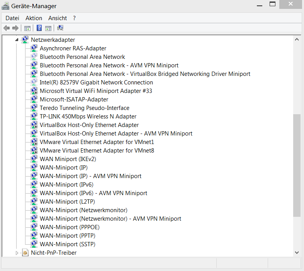The height and width of the screenshot is (271, 304).
Task: Click the icon of WAN-Miniport (PPPOE)
Action: (34, 227)
